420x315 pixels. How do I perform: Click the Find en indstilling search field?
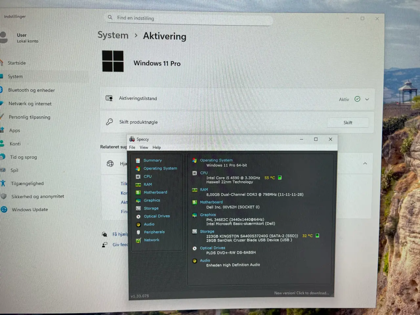point(190,18)
